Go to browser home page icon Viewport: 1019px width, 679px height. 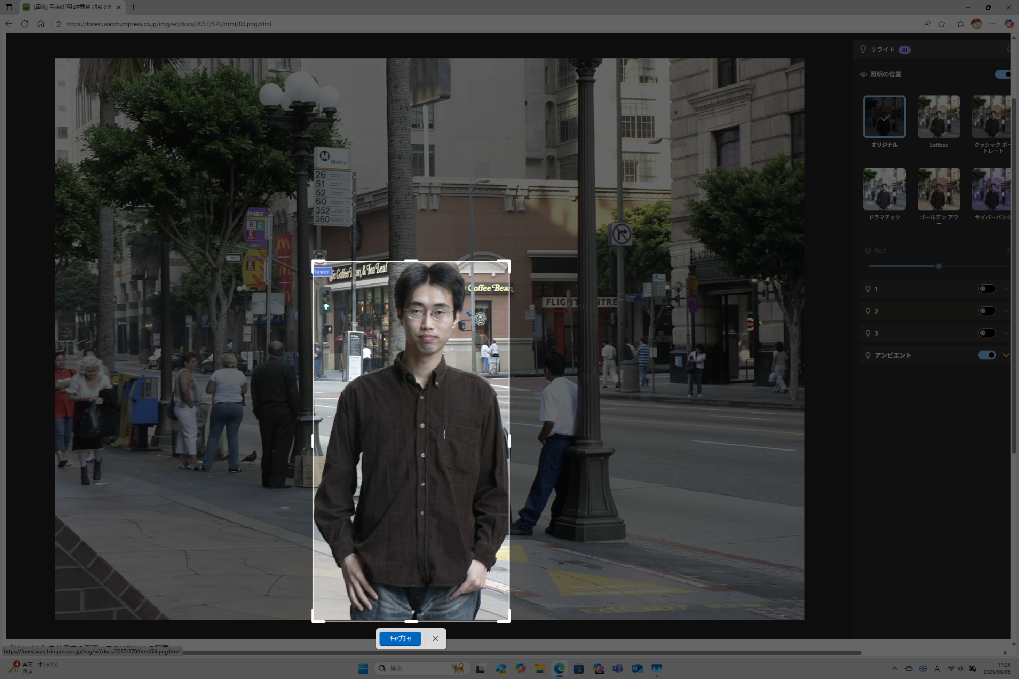41,24
